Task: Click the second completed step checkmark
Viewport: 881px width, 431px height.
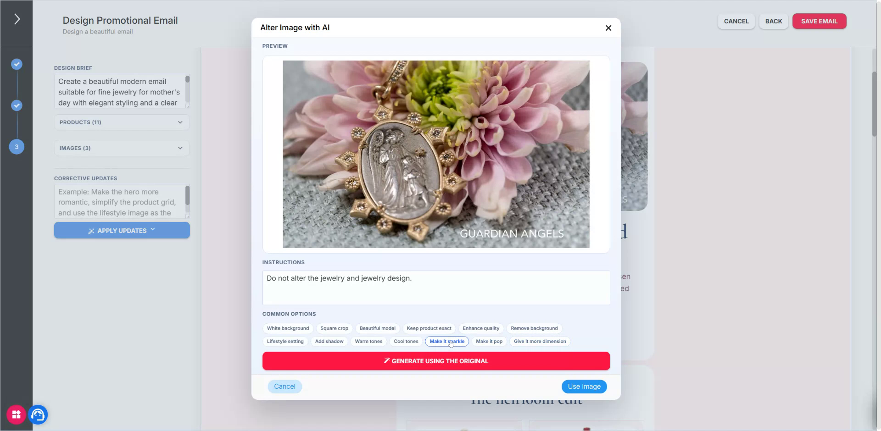Action: click(x=17, y=105)
